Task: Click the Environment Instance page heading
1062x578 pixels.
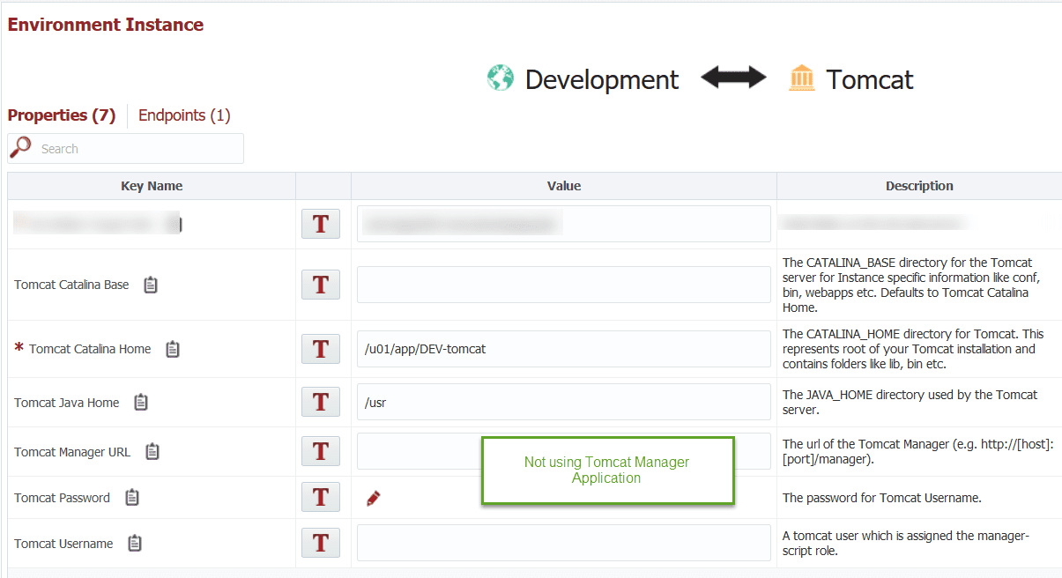Action: pyautogui.click(x=106, y=25)
